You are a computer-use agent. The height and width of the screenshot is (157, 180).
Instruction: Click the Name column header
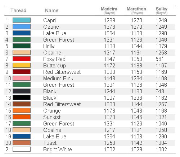click(x=52, y=10)
